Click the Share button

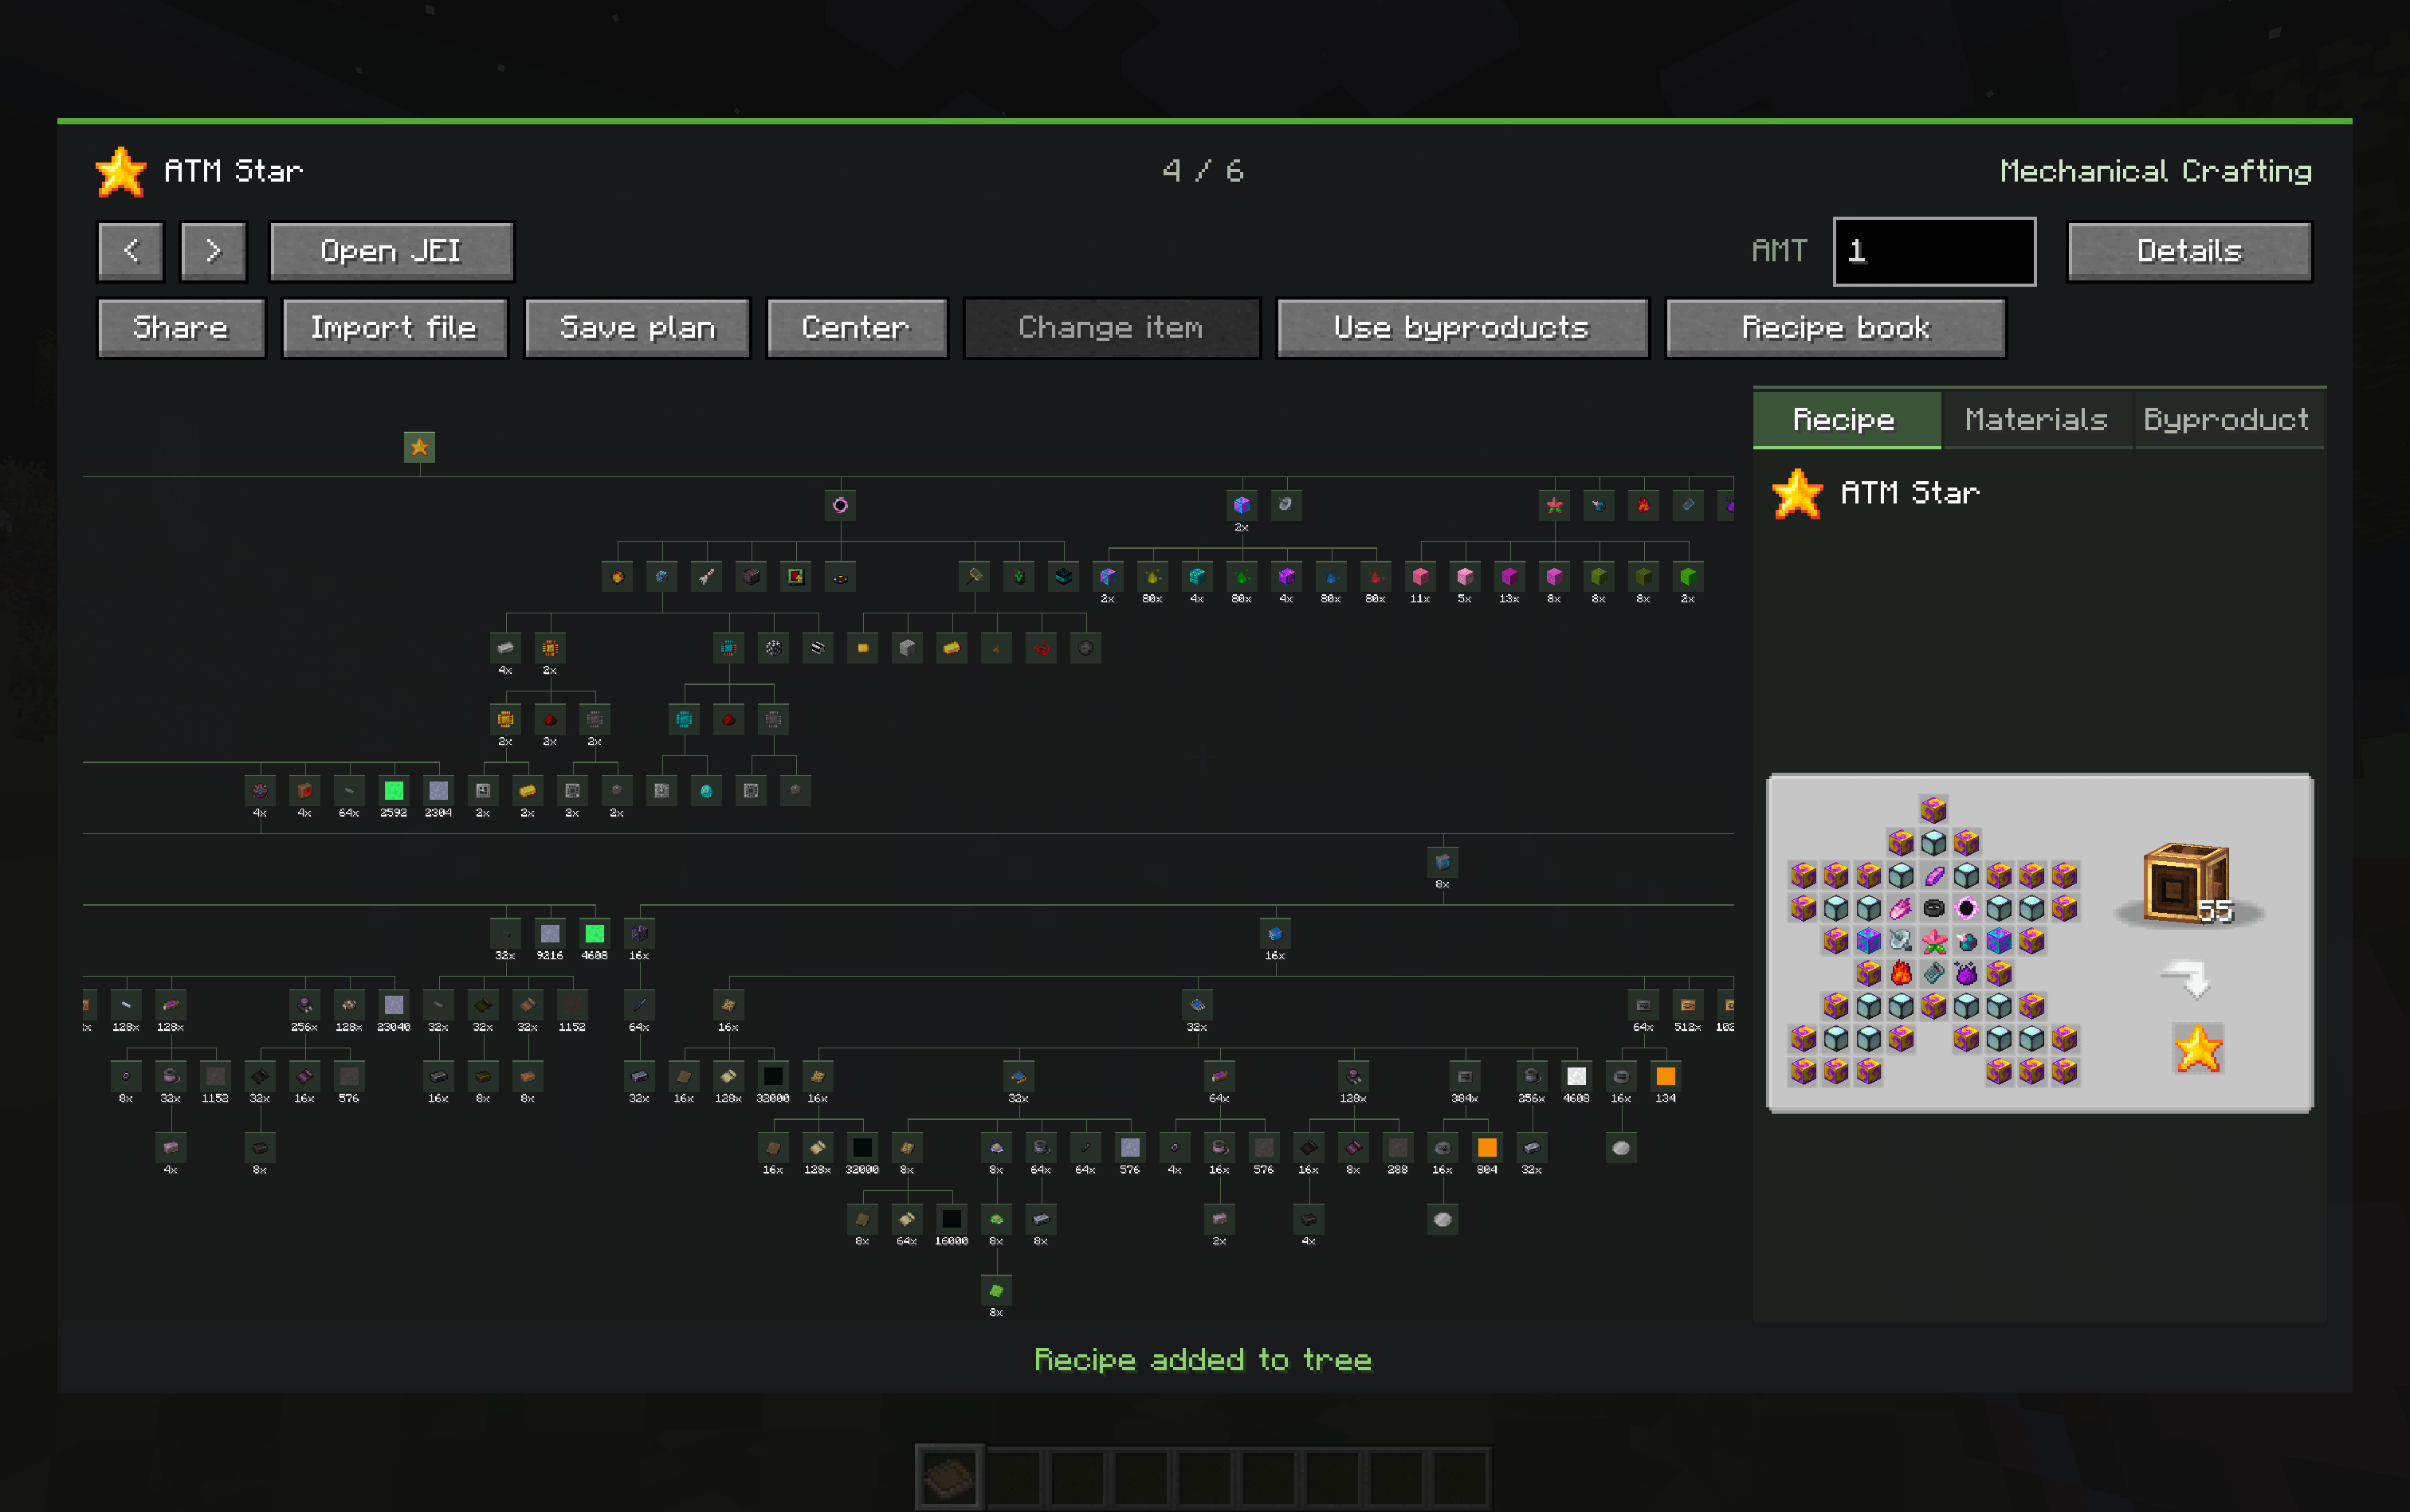[181, 328]
